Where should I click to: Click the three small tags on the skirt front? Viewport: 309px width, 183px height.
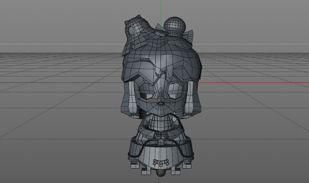(161, 163)
